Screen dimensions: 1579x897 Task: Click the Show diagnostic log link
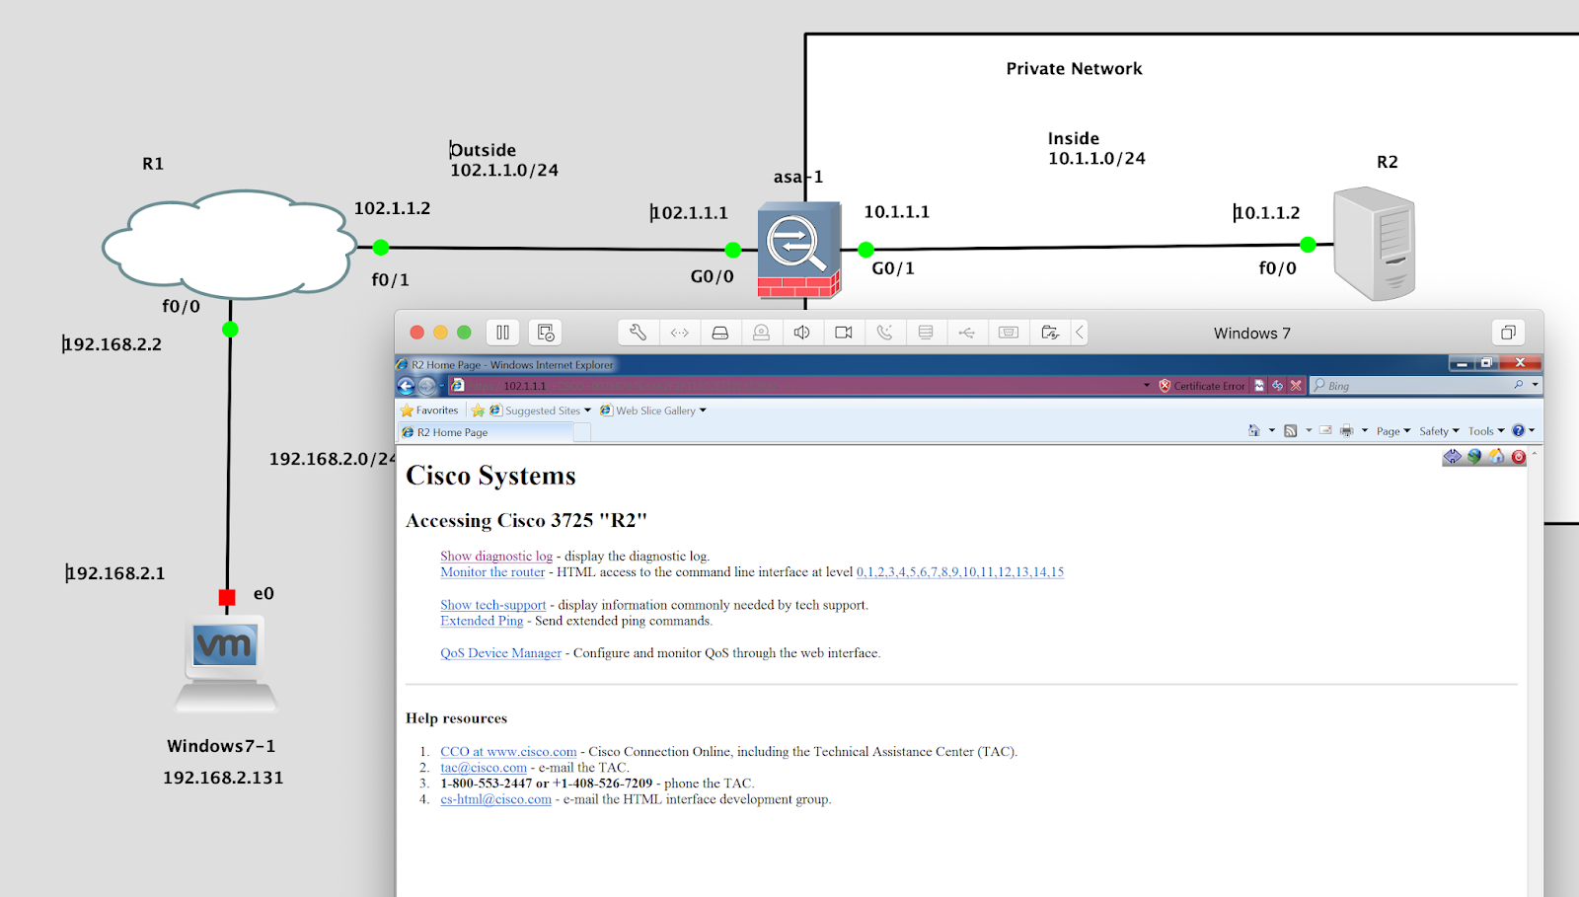pyautogui.click(x=495, y=556)
